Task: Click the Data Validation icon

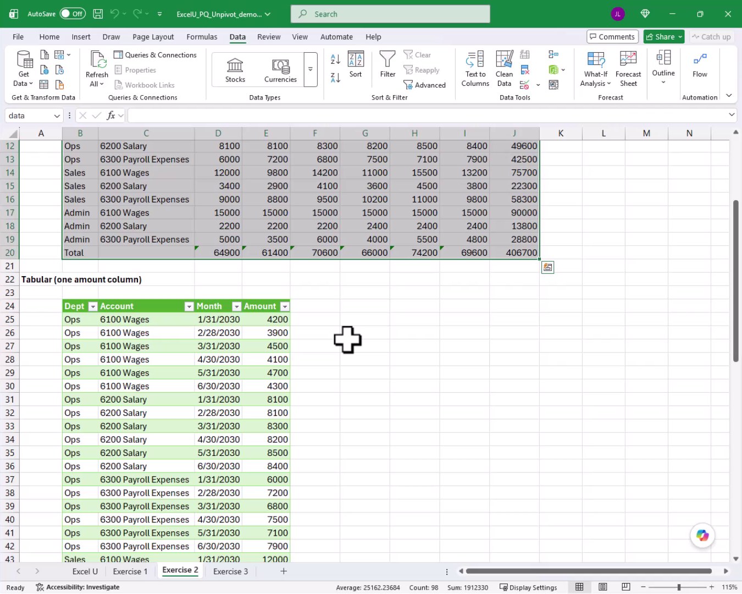Action: [525, 85]
